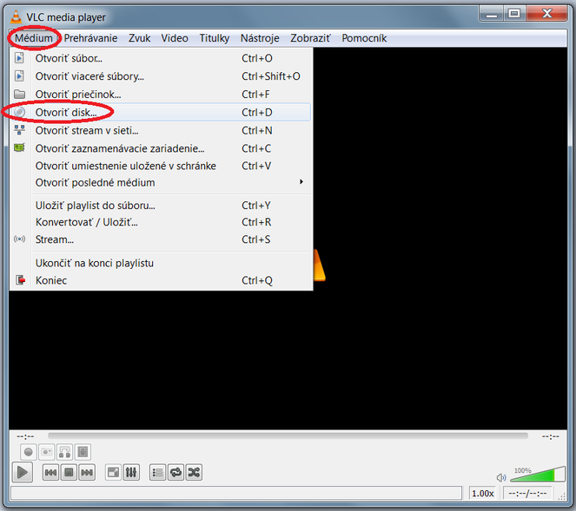
Task: Open the Nástroje menu
Action: pos(260,38)
